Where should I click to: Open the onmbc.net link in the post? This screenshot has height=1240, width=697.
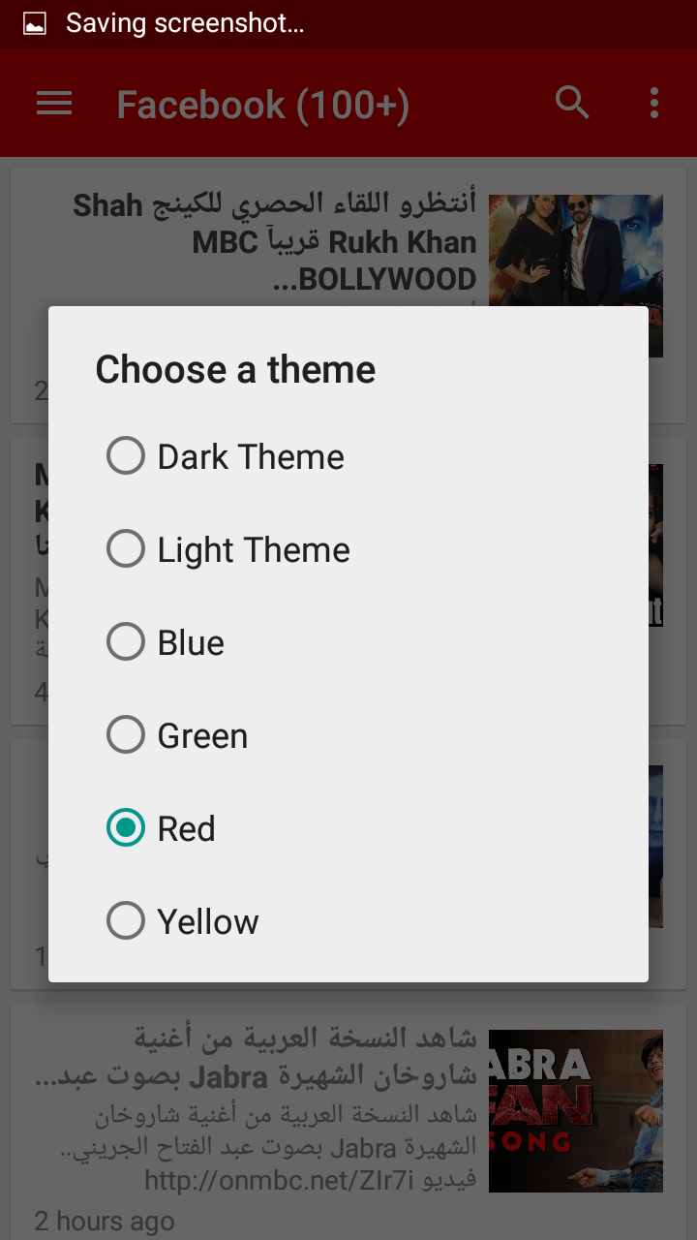[x=280, y=1180]
